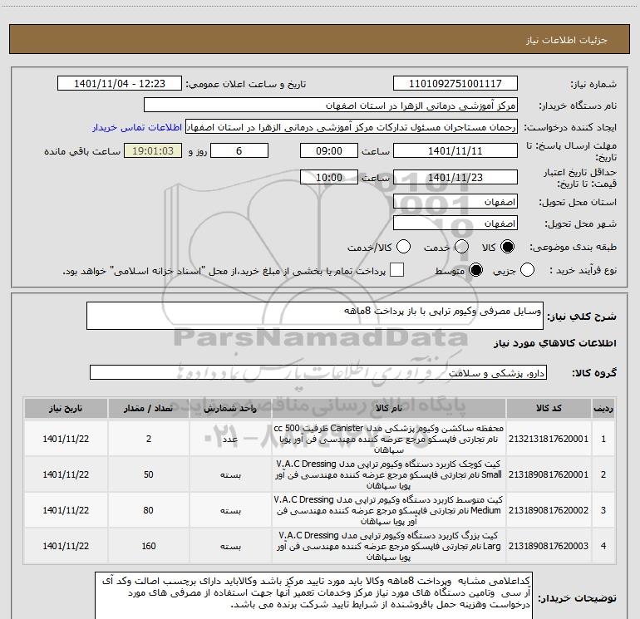Screen dimensions: 640x619
Task: Click the response deadline date 1401/11/11
Action: 455,151
